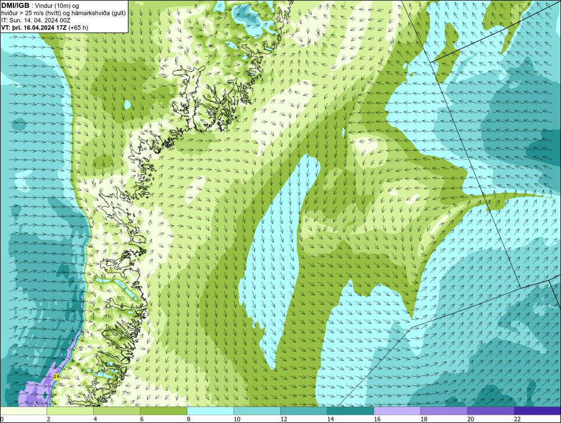This screenshot has height=423, width=561.
Task: Click the 'hviður > 25 m/s' legend description
Action: [63, 13]
